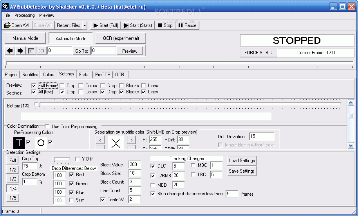Select the 1/2 crop preset button
This screenshot has width=358, height=216.
[x=13, y=170]
